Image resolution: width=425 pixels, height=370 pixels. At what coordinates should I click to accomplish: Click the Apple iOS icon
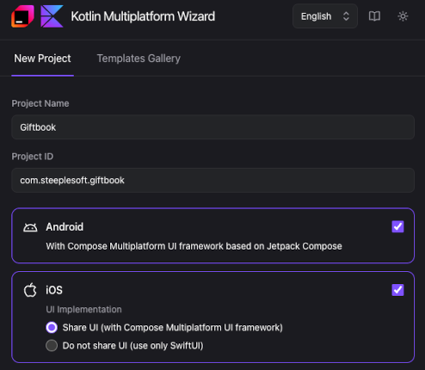click(30, 290)
